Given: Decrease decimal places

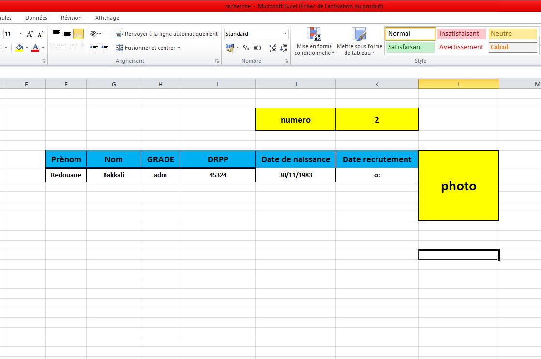Looking at the screenshot, I should pyautogui.click(x=284, y=48).
